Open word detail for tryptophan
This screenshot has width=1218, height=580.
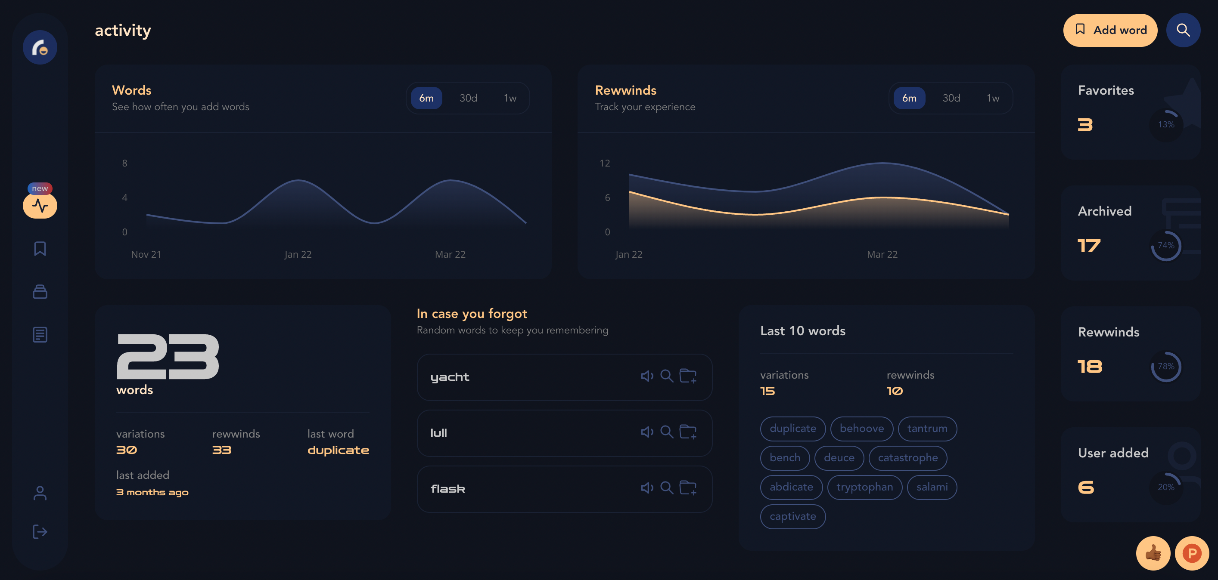(x=864, y=487)
